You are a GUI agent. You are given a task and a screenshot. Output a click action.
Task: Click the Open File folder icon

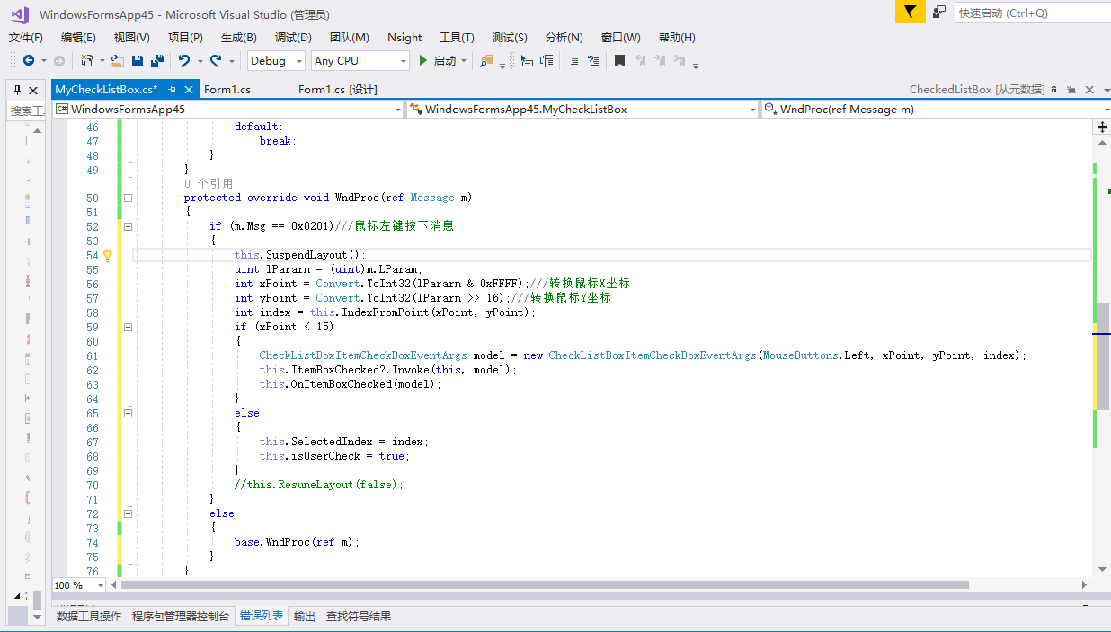[117, 61]
